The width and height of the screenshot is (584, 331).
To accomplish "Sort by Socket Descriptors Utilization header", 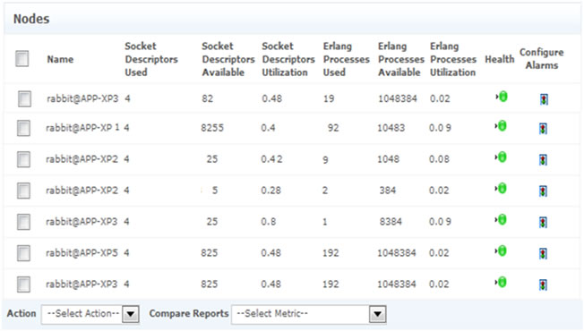I will pyautogui.click(x=288, y=59).
